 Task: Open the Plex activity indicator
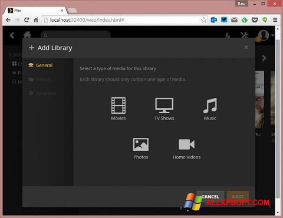(228, 35)
